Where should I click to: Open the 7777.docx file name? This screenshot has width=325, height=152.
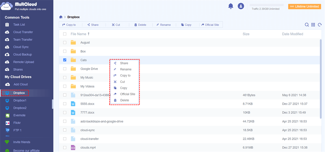[x=87, y=112]
